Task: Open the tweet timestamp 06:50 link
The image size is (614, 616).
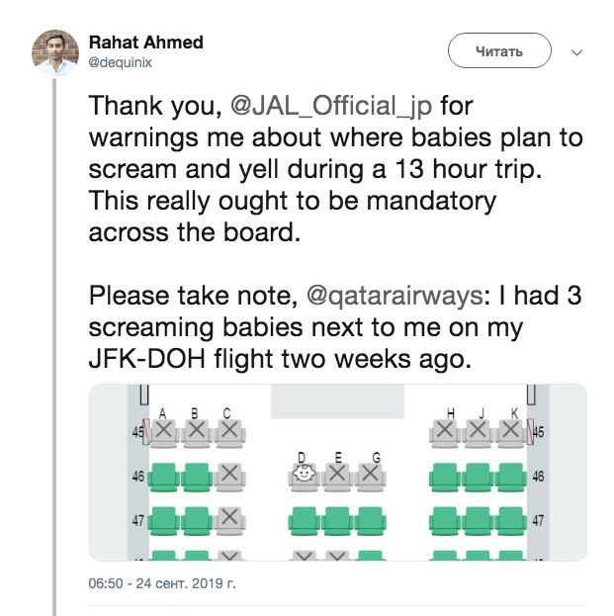Action: (x=162, y=583)
